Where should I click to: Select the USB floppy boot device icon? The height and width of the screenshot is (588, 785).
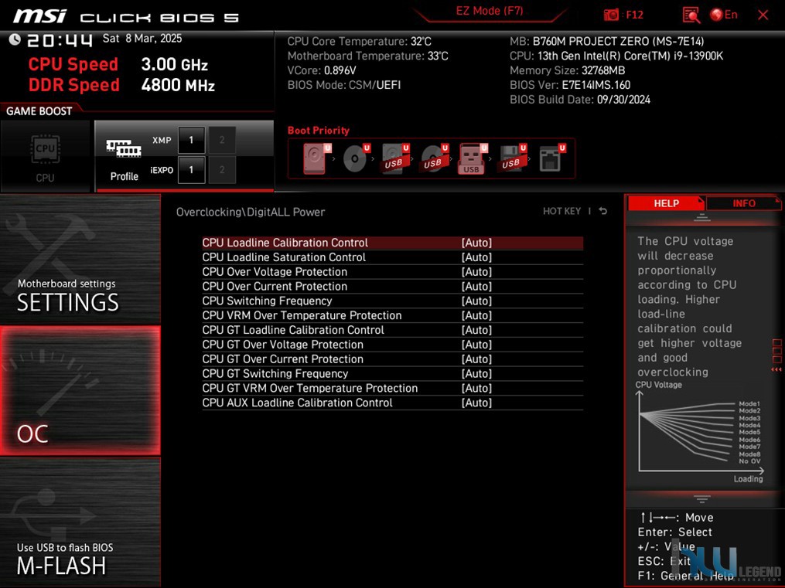[512, 158]
